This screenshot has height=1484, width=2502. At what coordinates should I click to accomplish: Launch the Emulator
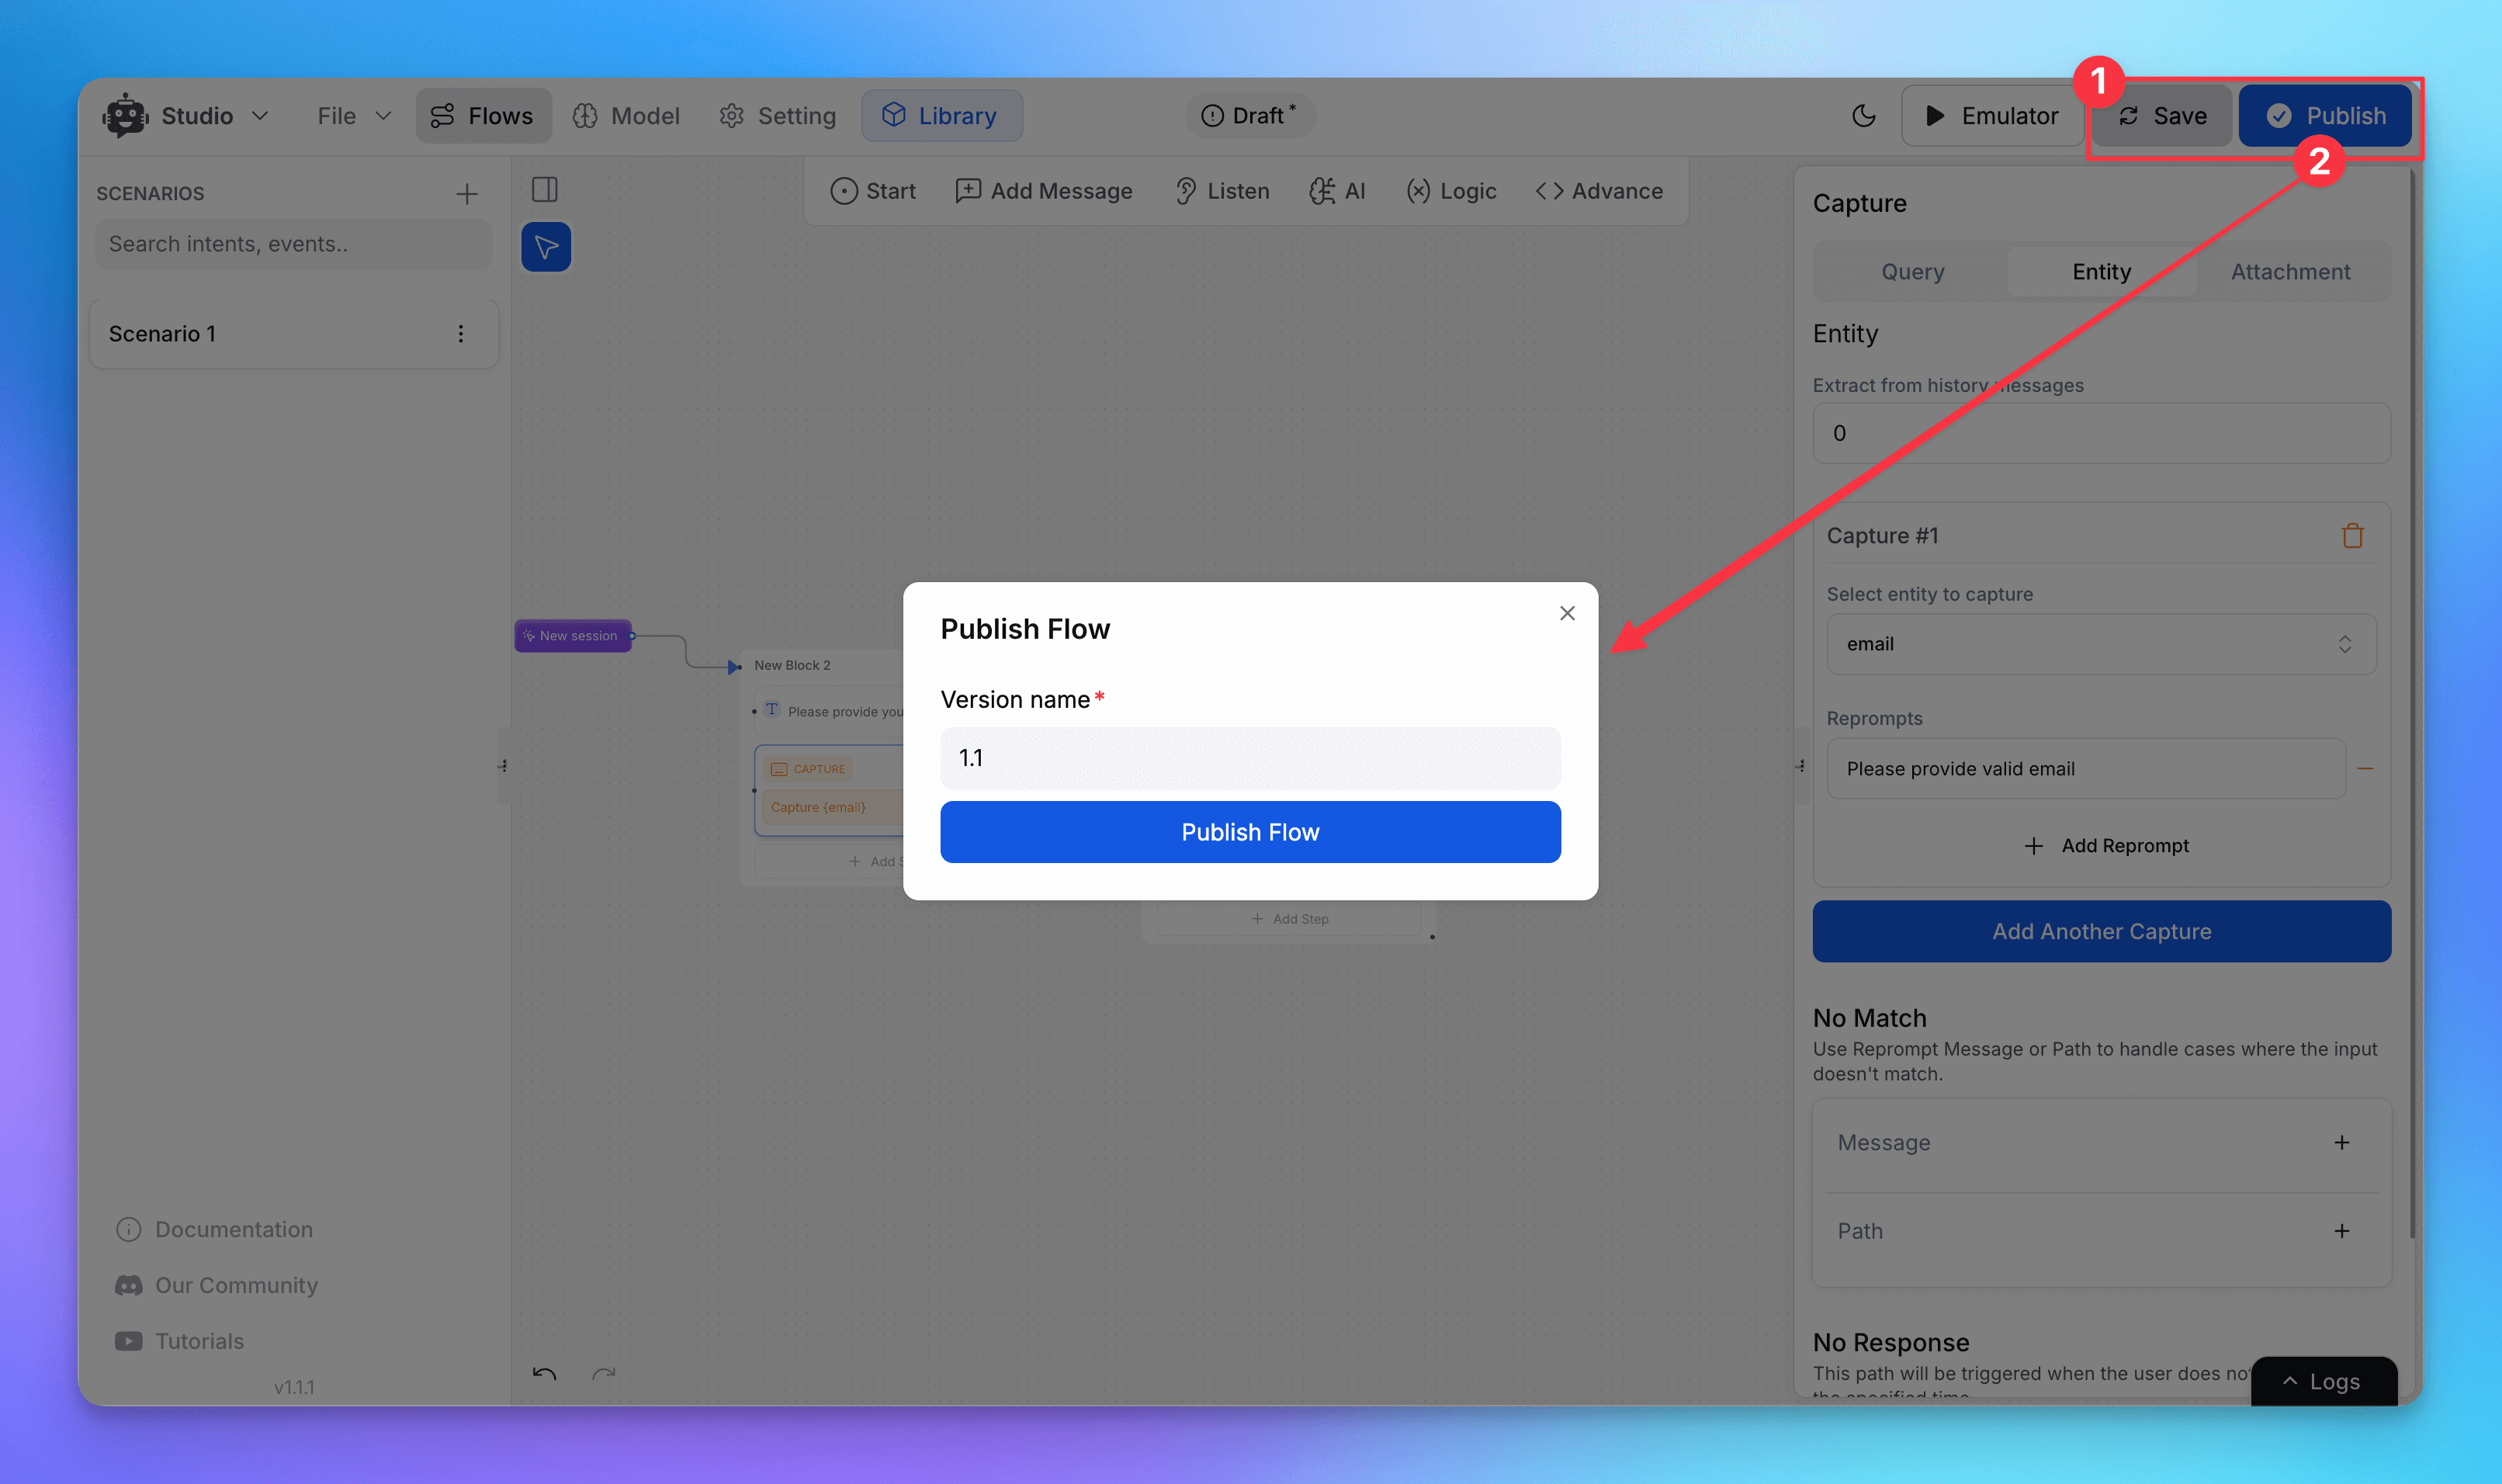click(x=1991, y=116)
